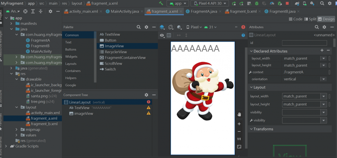
Task: Search attributes with magnifier icon
Action: (x=317, y=27)
